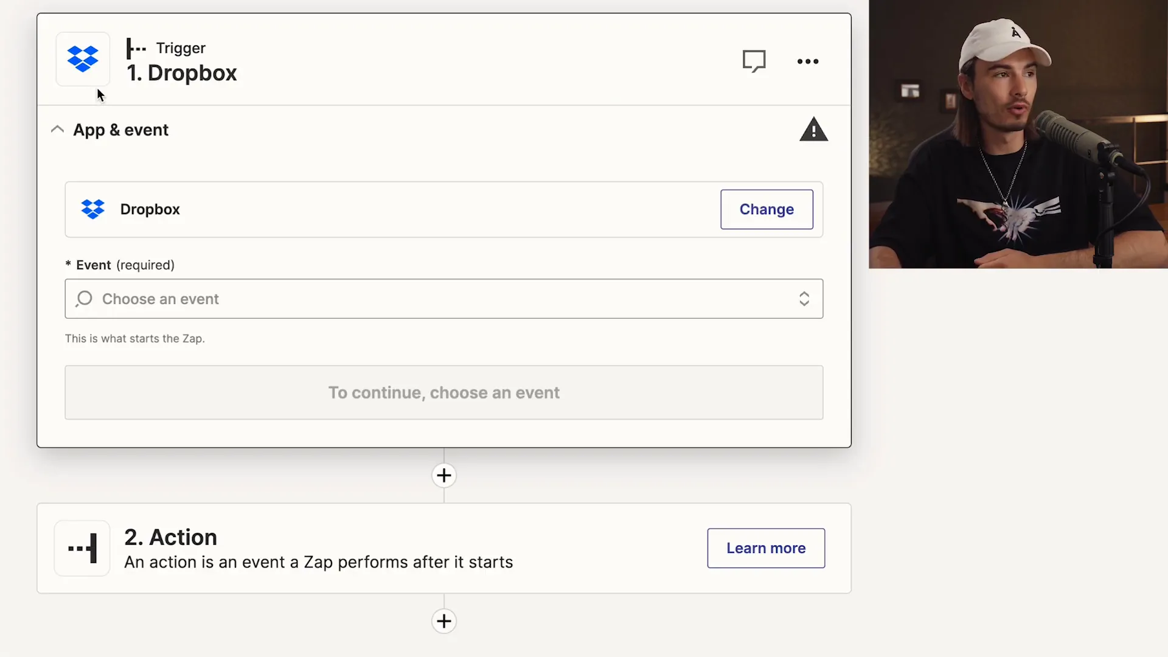Click the search magnifier in the event field
This screenshot has height=657, width=1168.
click(x=84, y=299)
